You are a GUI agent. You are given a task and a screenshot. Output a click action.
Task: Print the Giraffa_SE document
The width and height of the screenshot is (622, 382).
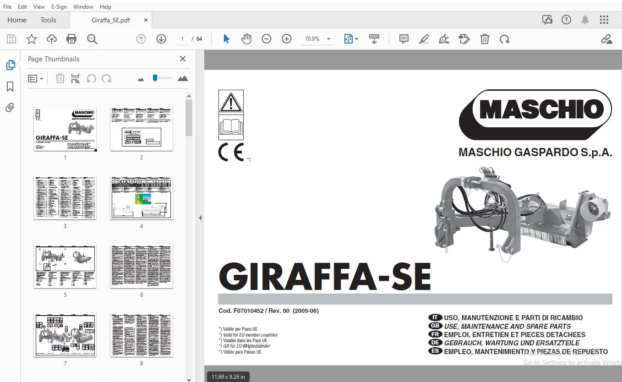coord(71,39)
